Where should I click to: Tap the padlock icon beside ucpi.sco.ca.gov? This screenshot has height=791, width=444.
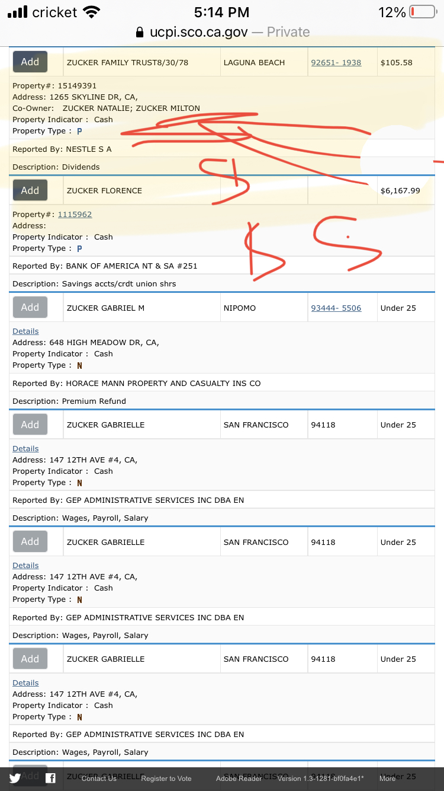pyautogui.click(x=140, y=32)
